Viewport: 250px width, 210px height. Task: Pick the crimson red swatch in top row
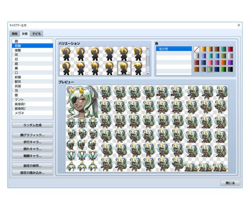(230, 49)
